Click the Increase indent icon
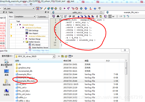Viewport: 145px width, 102px height. (x=70, y=17)
